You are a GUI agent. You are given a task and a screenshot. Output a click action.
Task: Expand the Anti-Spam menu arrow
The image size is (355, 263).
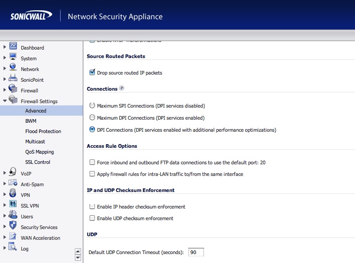point(4,184)
